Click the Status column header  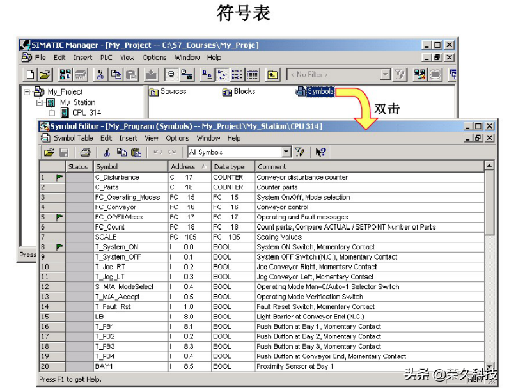(79, 167)
